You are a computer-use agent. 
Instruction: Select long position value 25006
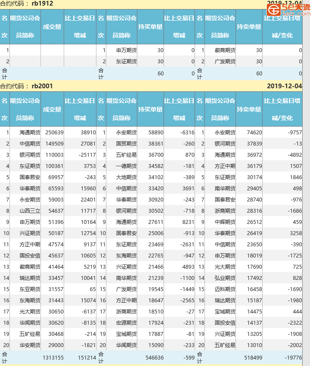156,233
